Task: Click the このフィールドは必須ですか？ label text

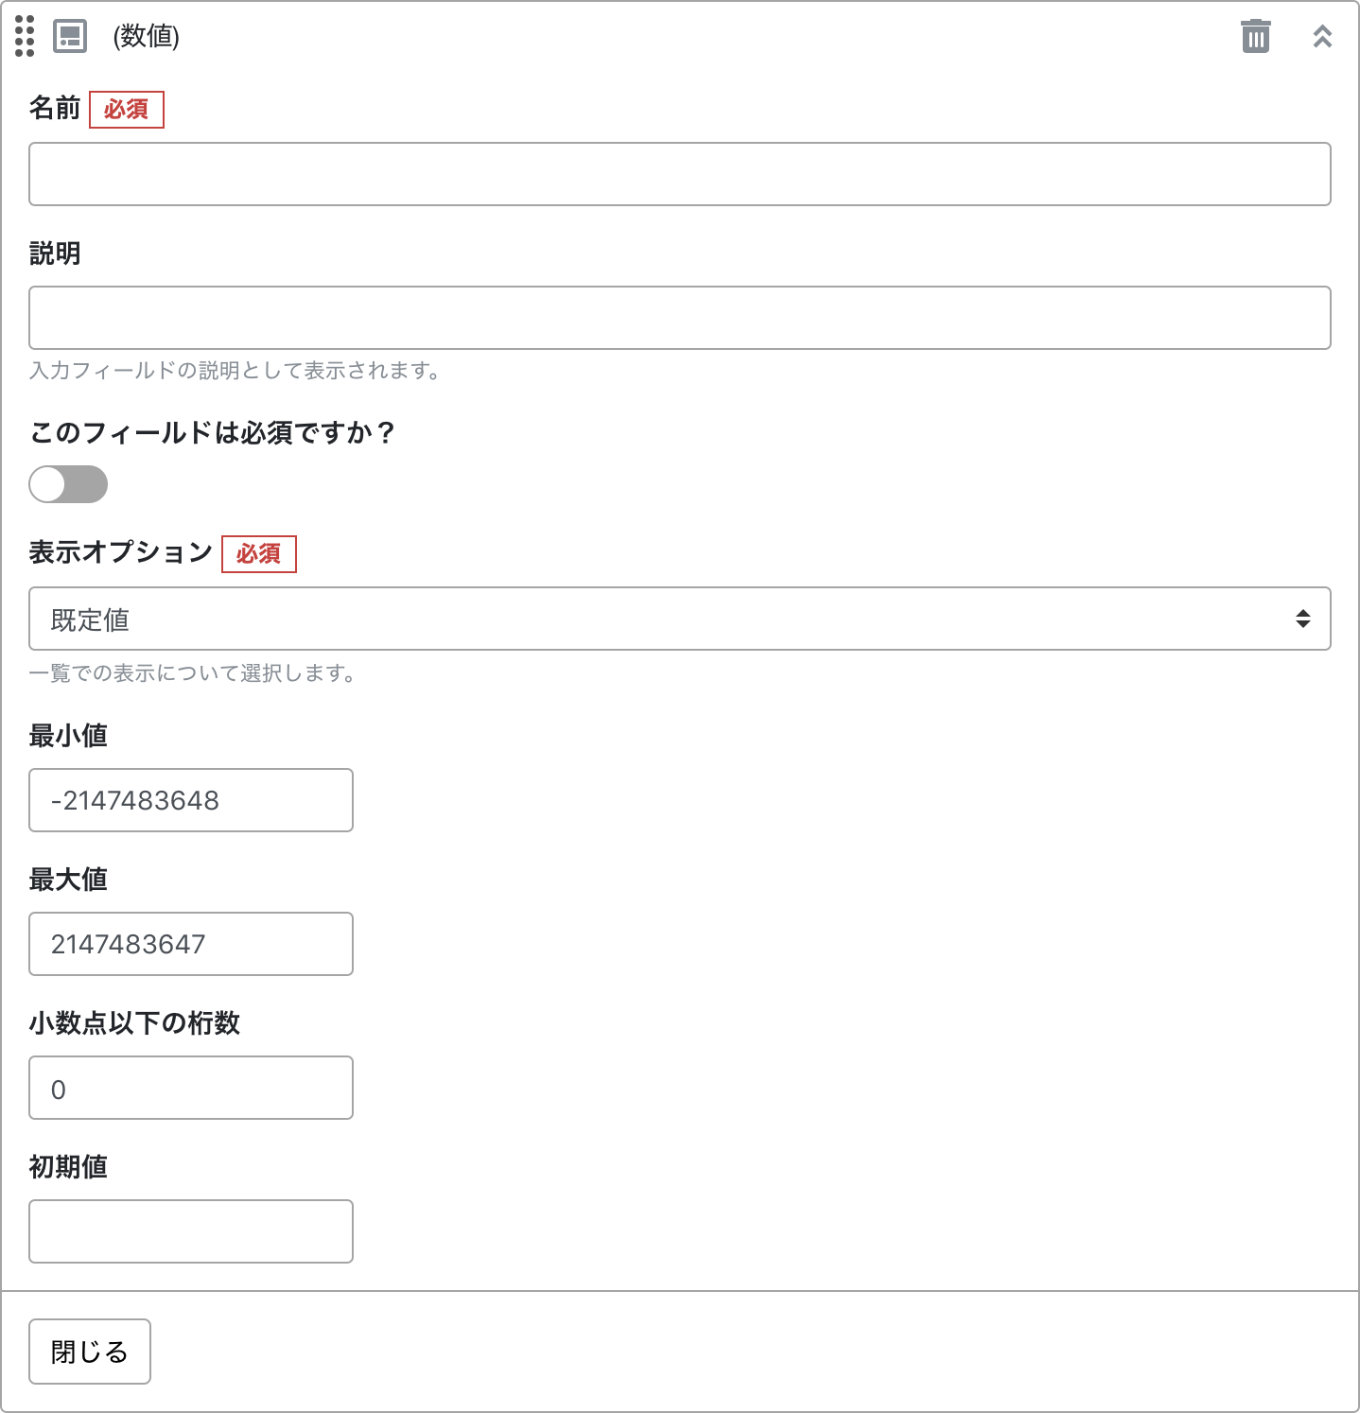Action: click(212, 433)
